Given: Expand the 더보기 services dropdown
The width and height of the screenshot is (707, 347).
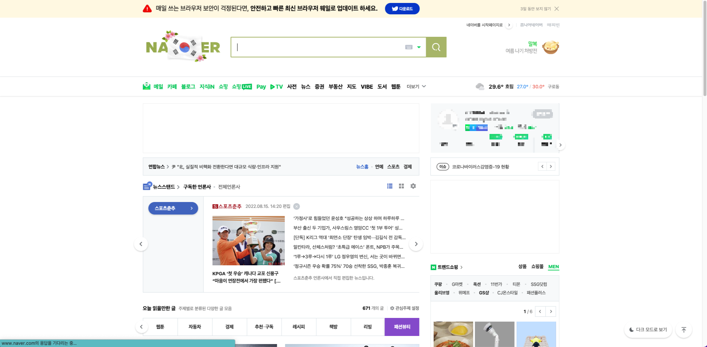Looking at the screenshot, I should point(416,86).
